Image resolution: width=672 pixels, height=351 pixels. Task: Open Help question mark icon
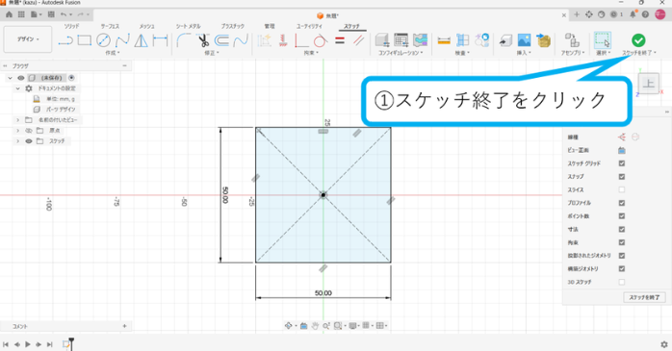coord(645,14)
